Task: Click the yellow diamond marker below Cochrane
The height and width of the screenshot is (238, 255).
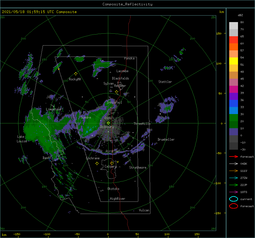Action: point(97,164)
